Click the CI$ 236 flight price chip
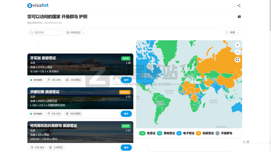Viewport: 271px width, 152px height. [54, 80]
